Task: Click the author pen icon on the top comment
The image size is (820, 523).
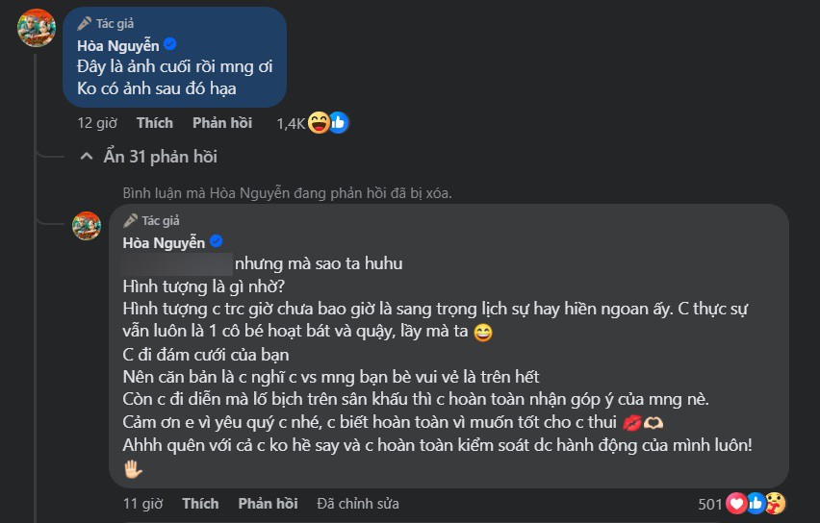Action: (x=84, y=23)
